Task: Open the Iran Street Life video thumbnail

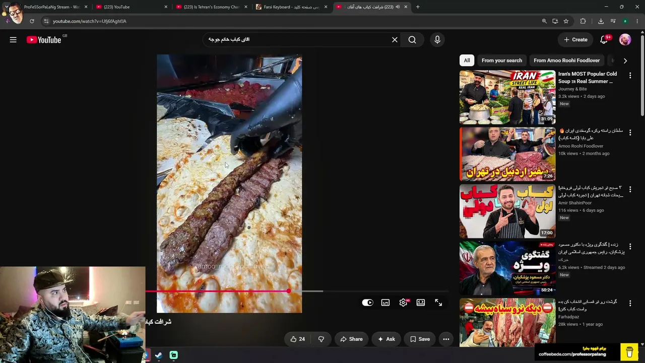Action: click(x=507, y=97)
